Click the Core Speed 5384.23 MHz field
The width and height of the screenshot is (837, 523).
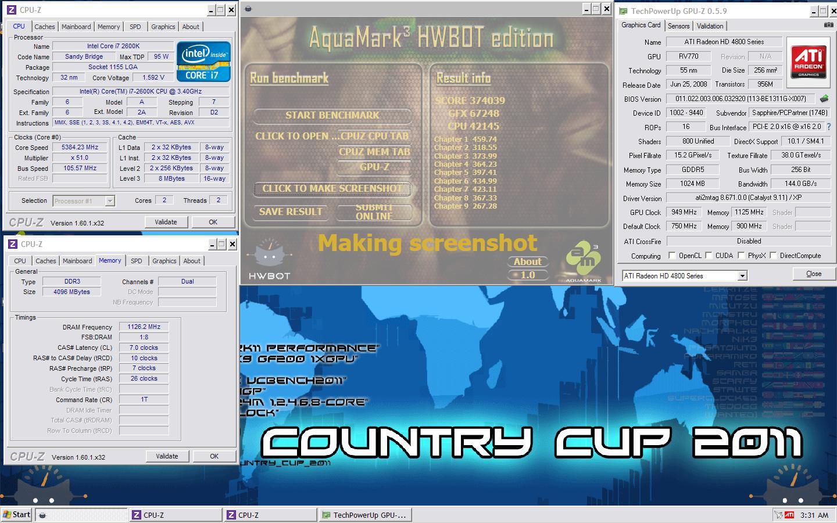point(80,148)
